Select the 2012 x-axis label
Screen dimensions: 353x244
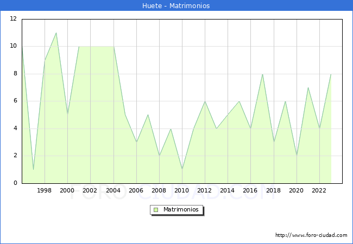tap(204, 190)
